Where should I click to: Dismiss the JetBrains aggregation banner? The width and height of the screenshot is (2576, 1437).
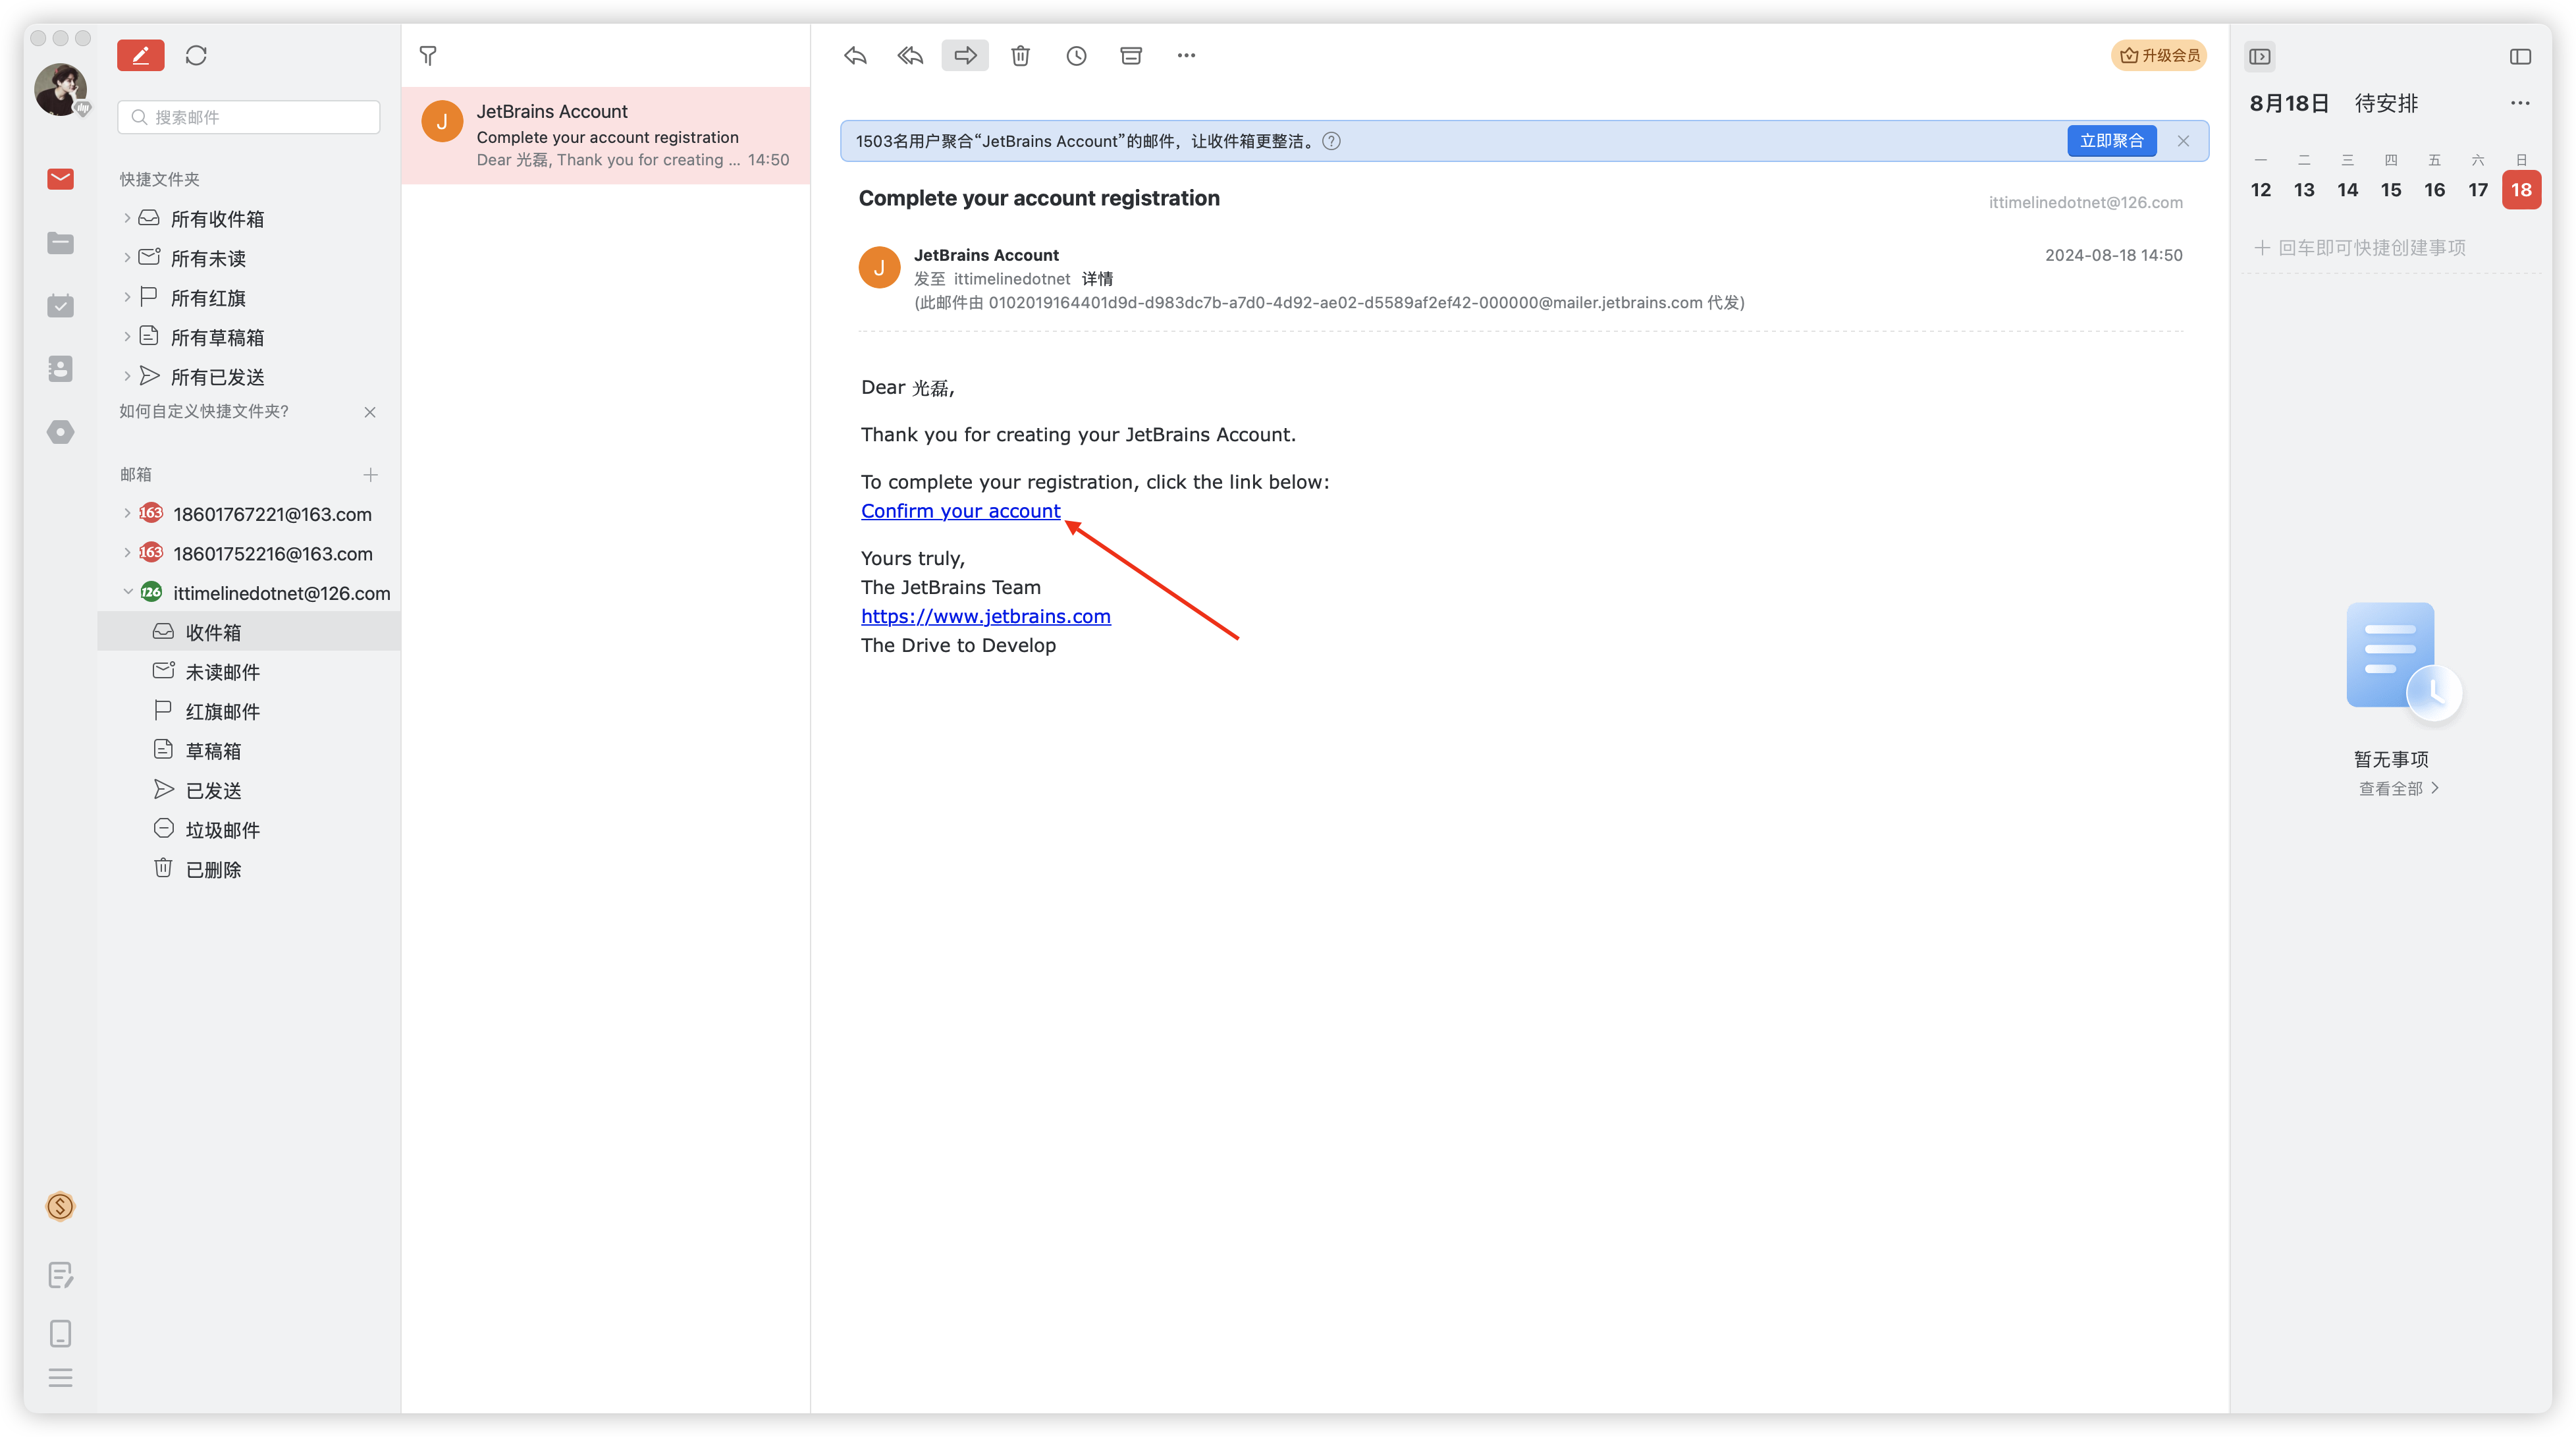(x=2183, y=141)
